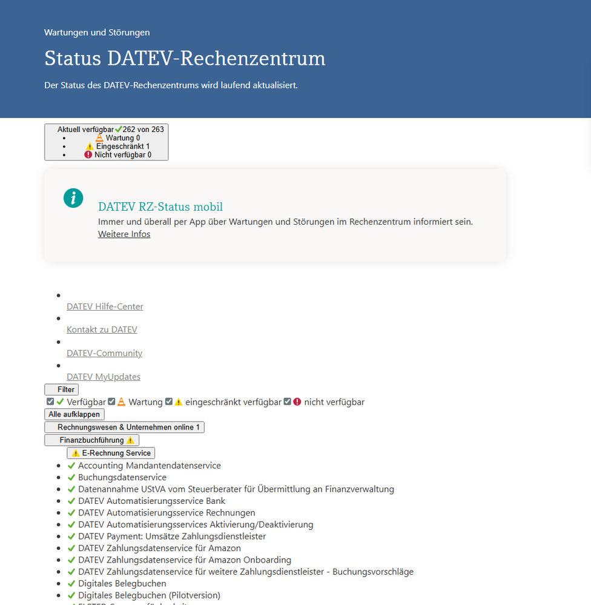Click the Status DATEV-Rechenzentrum title
591x605 pixels.
[185, 58]
